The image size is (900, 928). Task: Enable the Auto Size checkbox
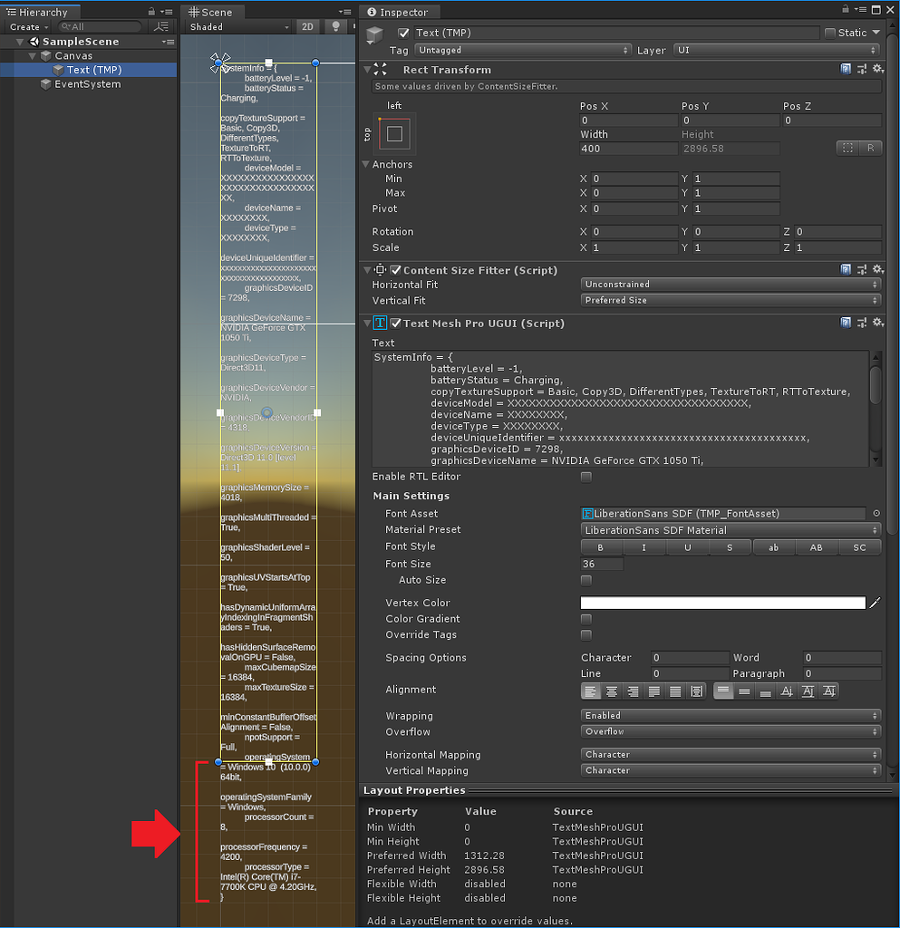pos(585,580)
